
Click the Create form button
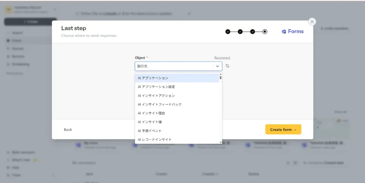[283, 130]
